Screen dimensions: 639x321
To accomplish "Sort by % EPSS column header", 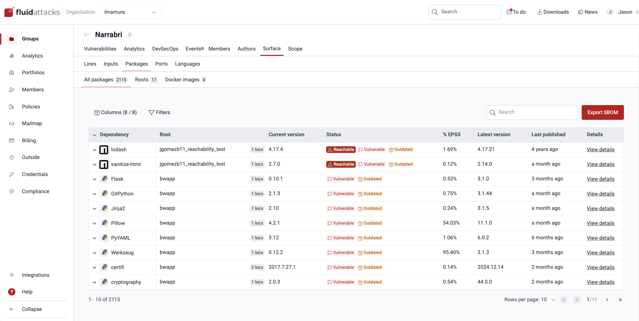I will click(x=452, y=135).
